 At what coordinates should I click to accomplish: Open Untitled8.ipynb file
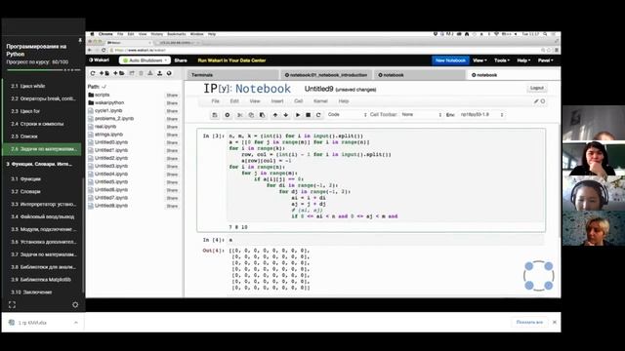pyautogui.click(x=110, y=206)
